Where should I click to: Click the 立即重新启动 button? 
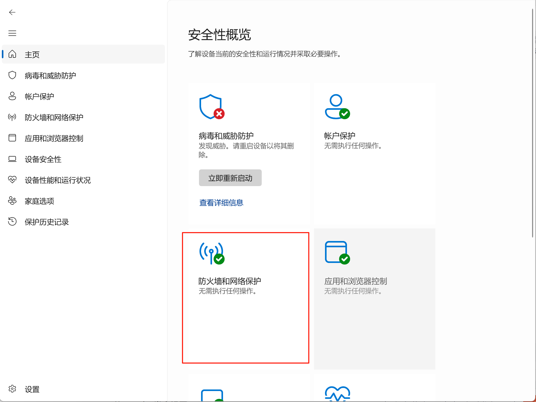[230, 178]
